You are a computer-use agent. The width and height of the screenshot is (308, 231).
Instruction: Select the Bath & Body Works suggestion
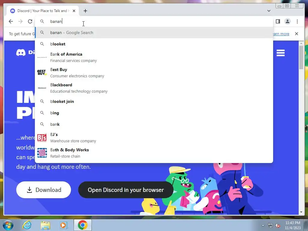(x=154, y=153)
